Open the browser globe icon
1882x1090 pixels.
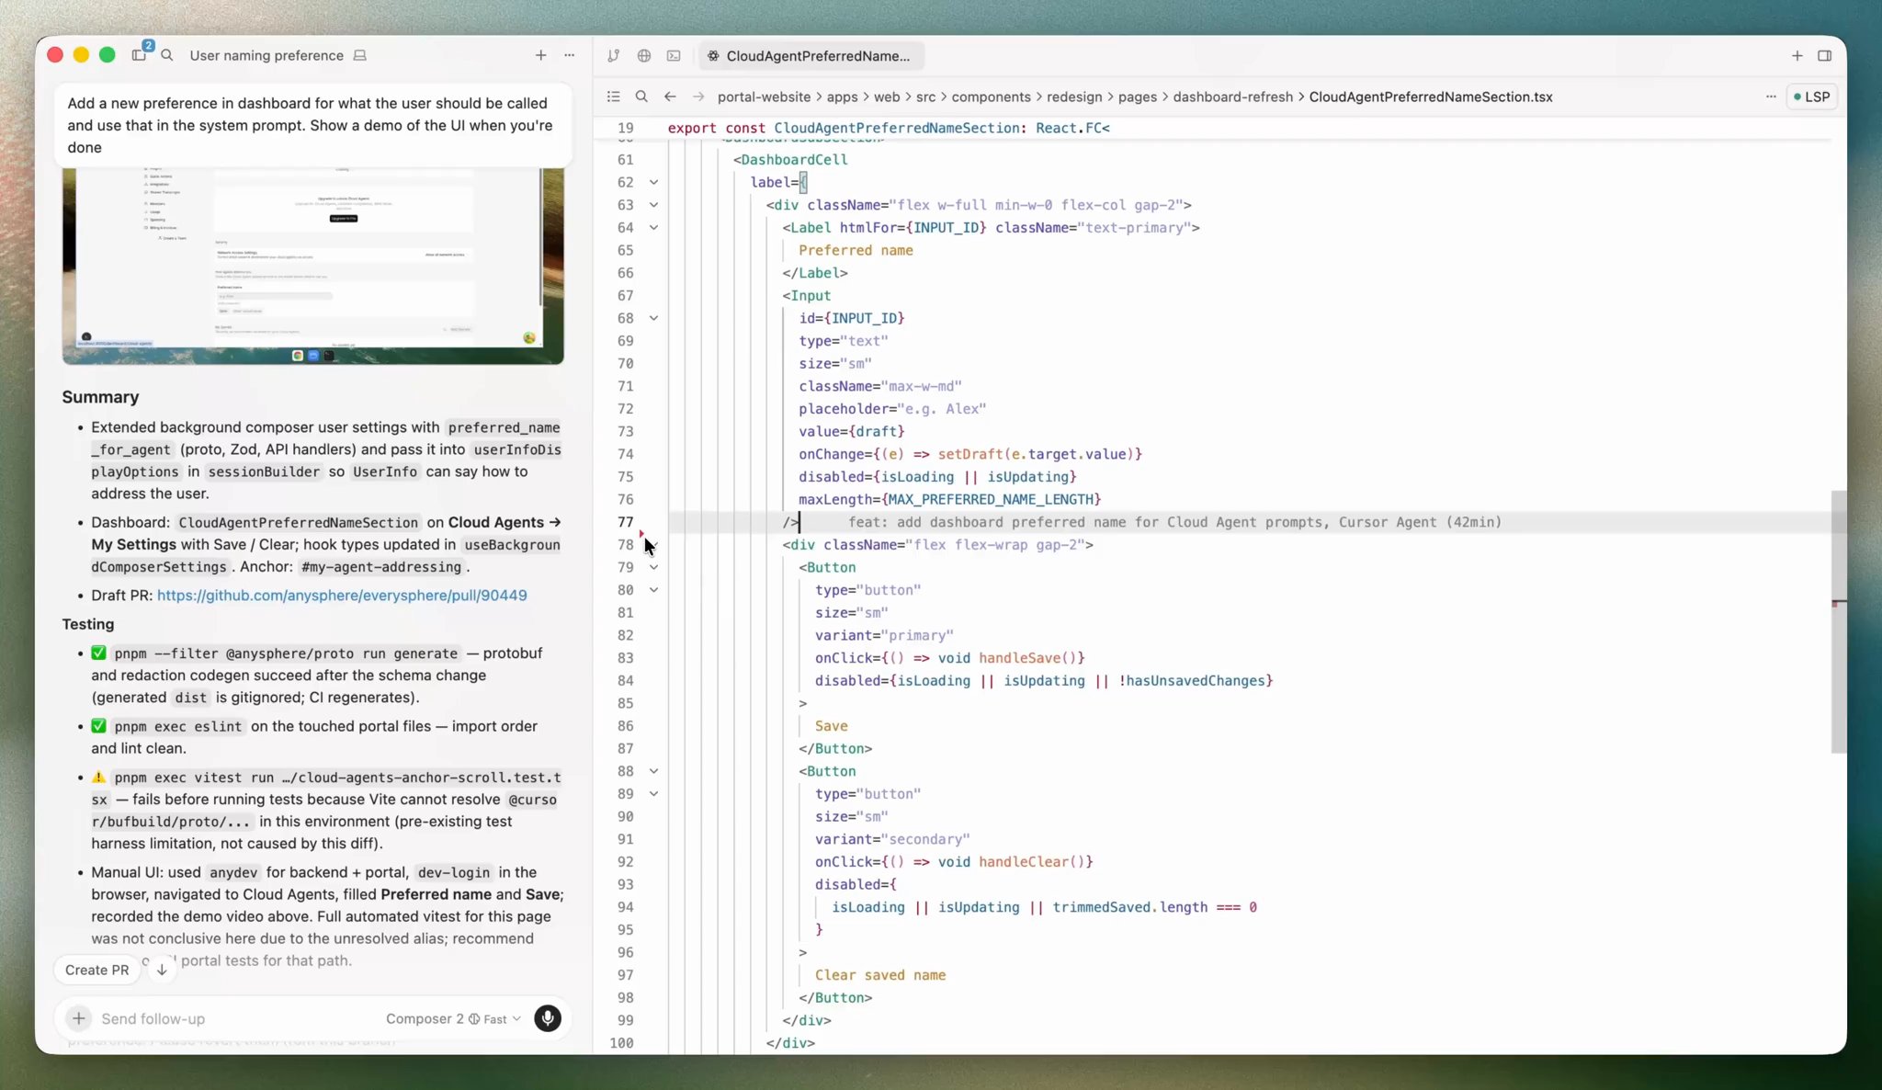[x=643, y=56]
